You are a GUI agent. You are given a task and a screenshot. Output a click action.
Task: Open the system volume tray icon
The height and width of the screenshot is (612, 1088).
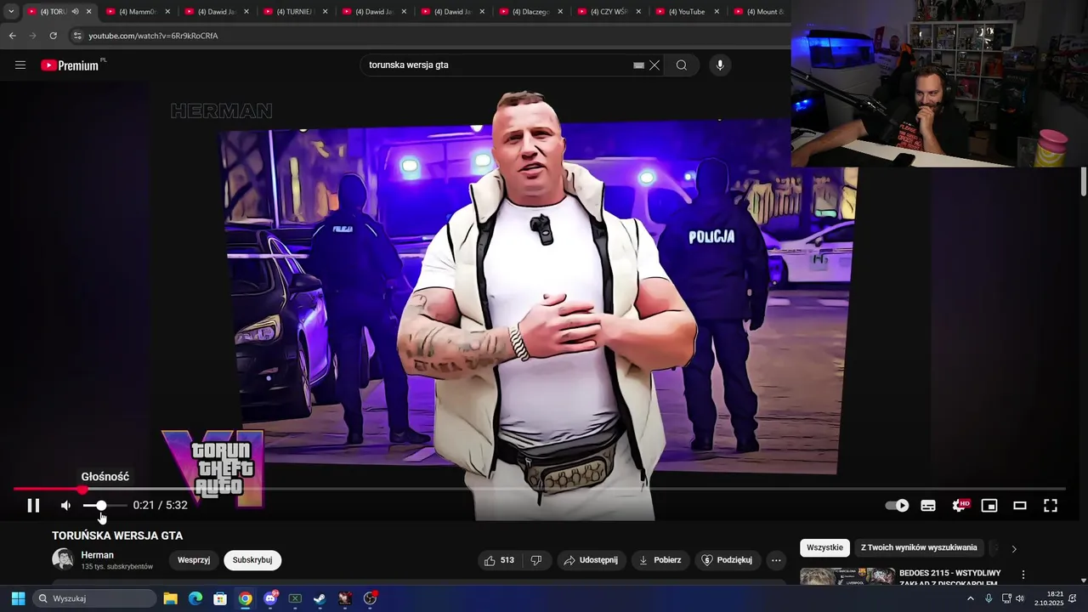point(1020,598)
